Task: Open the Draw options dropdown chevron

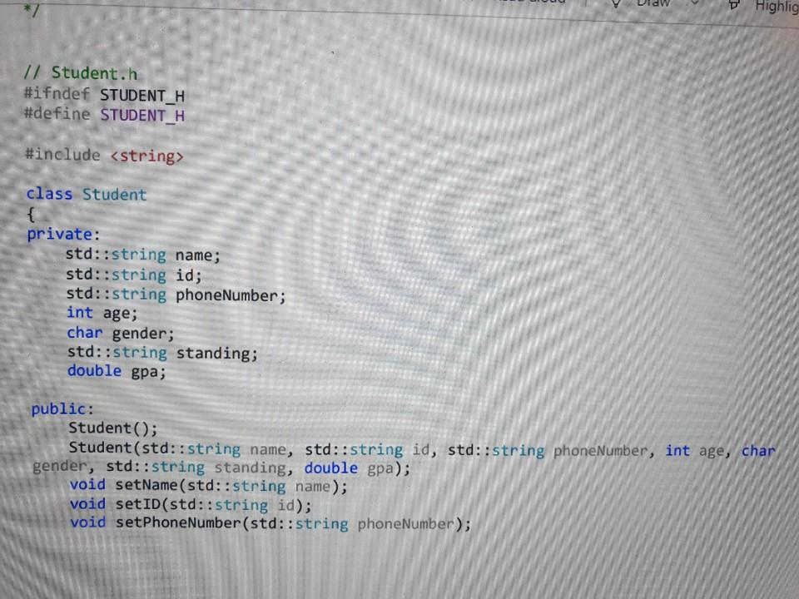Action: pos(695,4)
